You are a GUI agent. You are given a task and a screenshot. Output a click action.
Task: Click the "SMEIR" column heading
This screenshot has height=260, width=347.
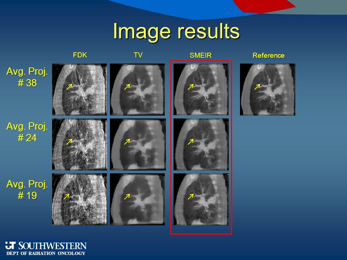[201, 55]
